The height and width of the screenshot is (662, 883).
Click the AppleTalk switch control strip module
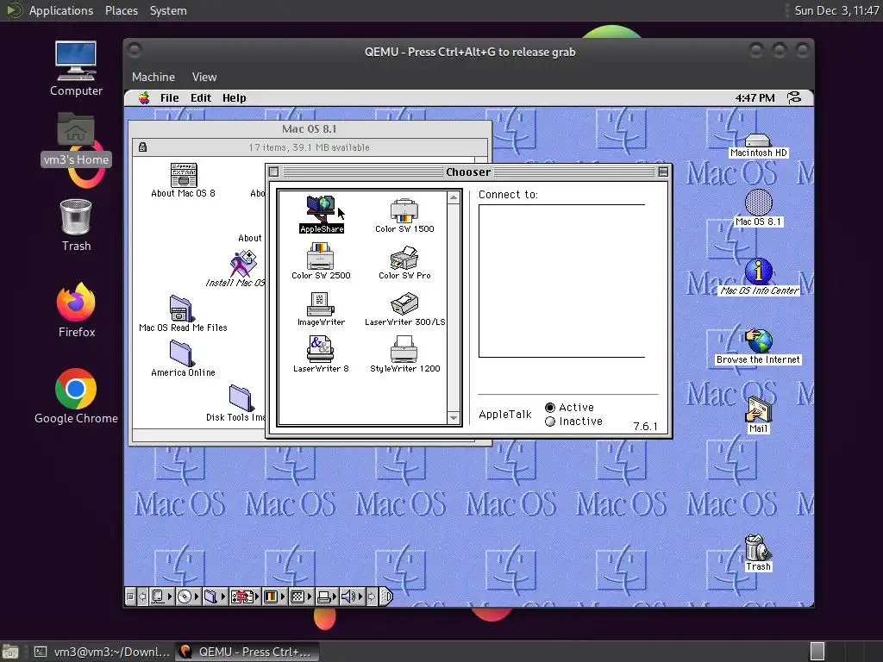pyautogui.click(x=158, y=596)
